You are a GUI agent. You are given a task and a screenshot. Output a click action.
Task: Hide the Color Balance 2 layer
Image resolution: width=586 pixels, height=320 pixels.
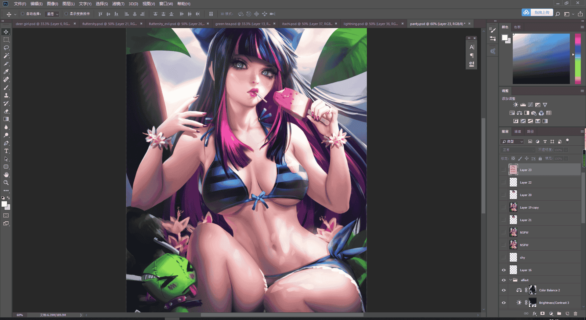[x=504, y=290]
